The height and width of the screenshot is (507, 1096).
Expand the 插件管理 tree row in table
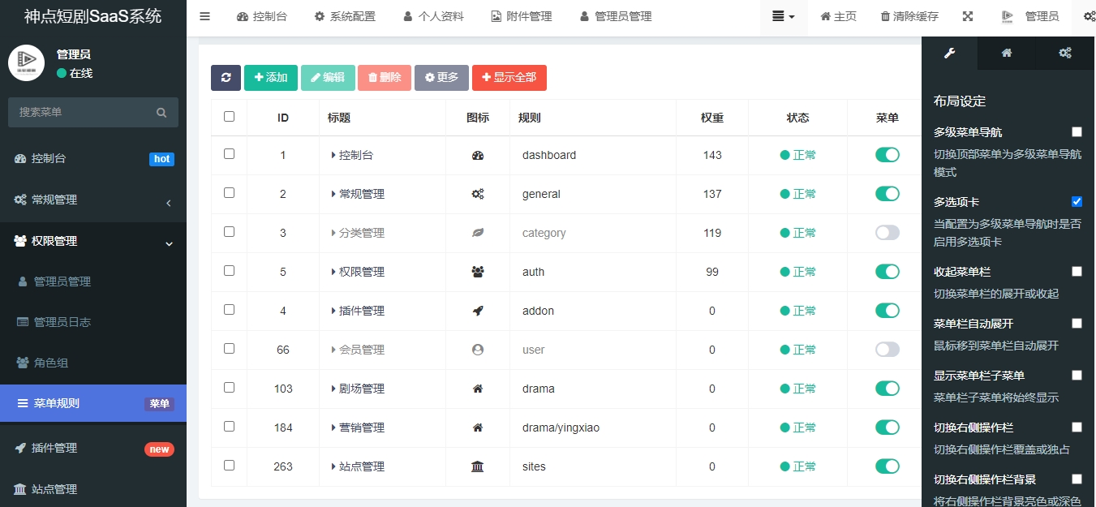tap(333, 311)
